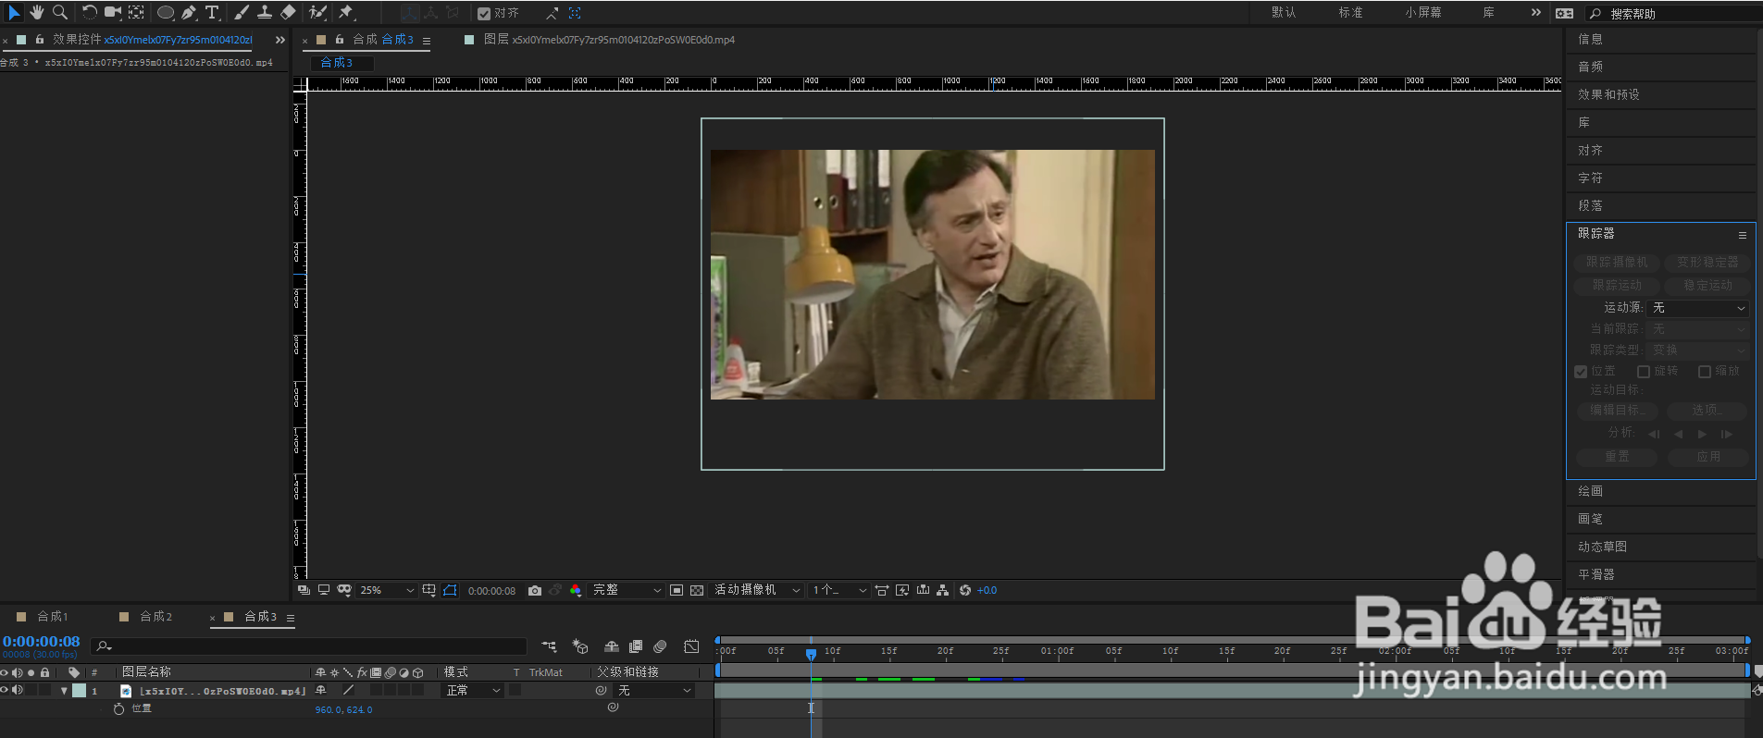Click the timeline layer search field
Image resolution: width=1763 pixels, height=738 pixels.
[308, 646]
